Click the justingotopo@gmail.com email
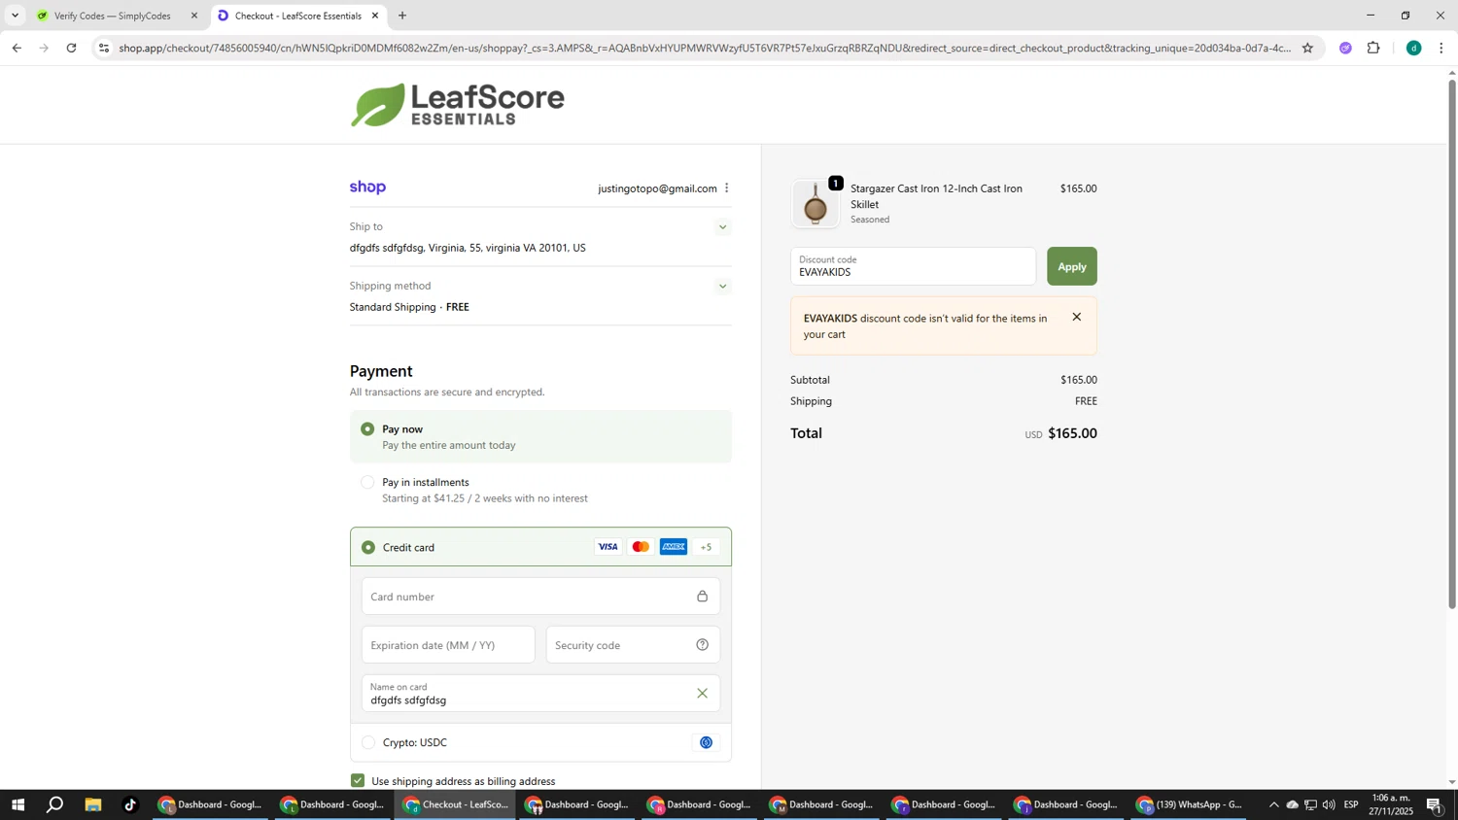This screenshot has height=820, width=1458. click(657, 188)
